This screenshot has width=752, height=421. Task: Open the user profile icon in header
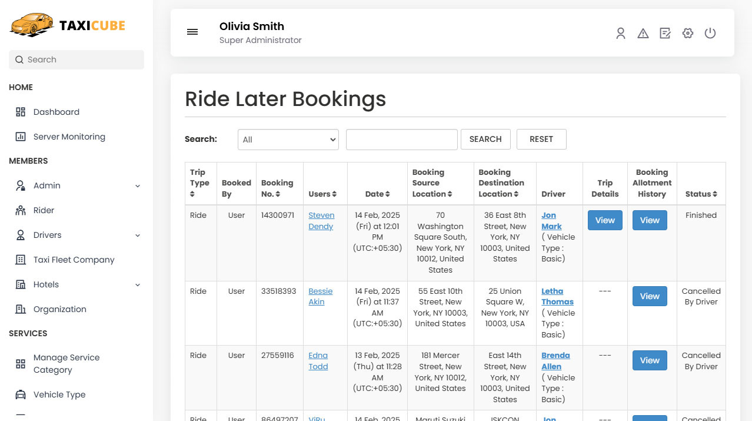[620, 33]
